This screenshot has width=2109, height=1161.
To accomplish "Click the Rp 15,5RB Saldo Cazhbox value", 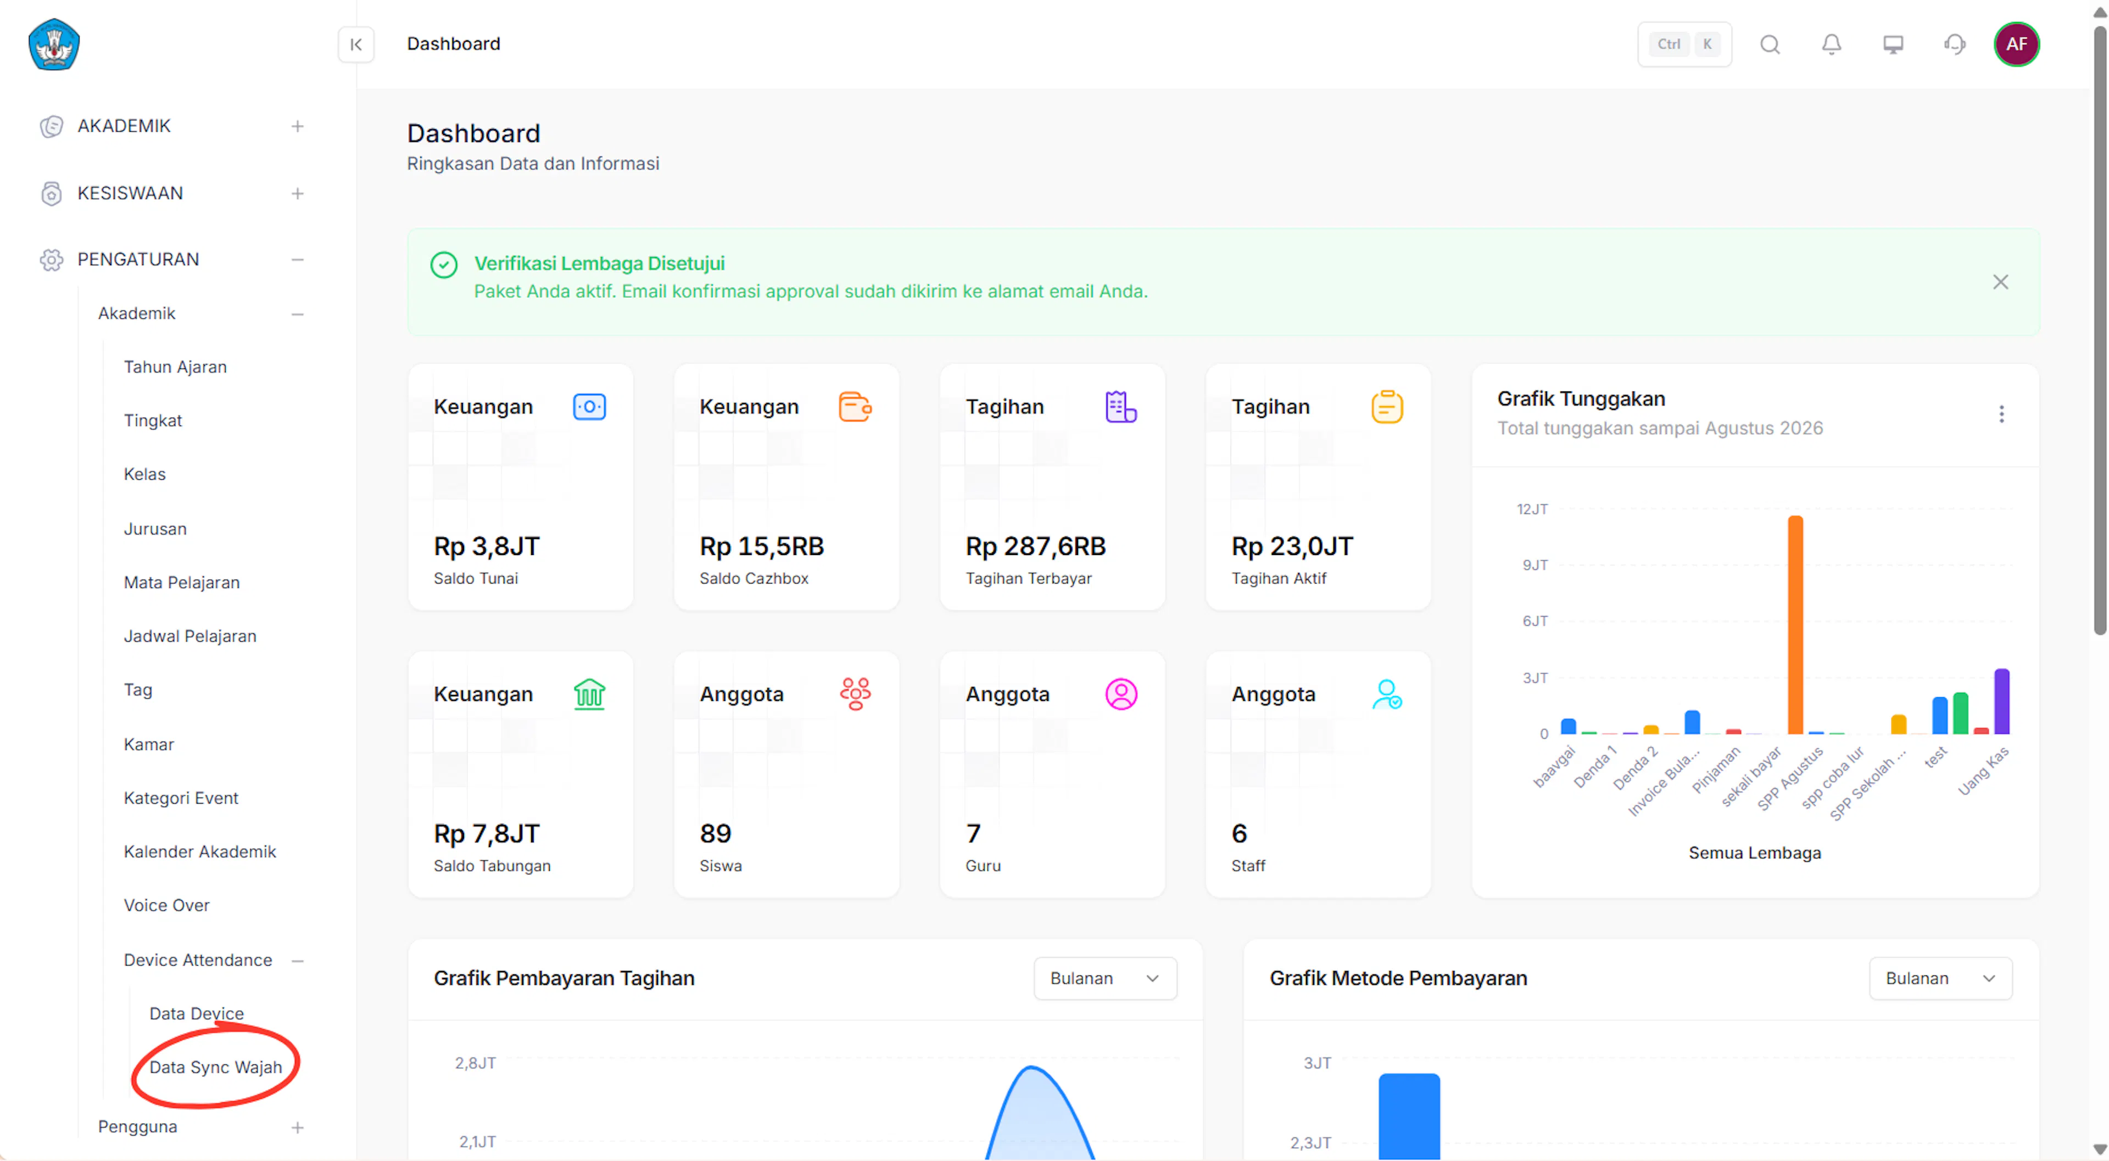I will 761,547.
